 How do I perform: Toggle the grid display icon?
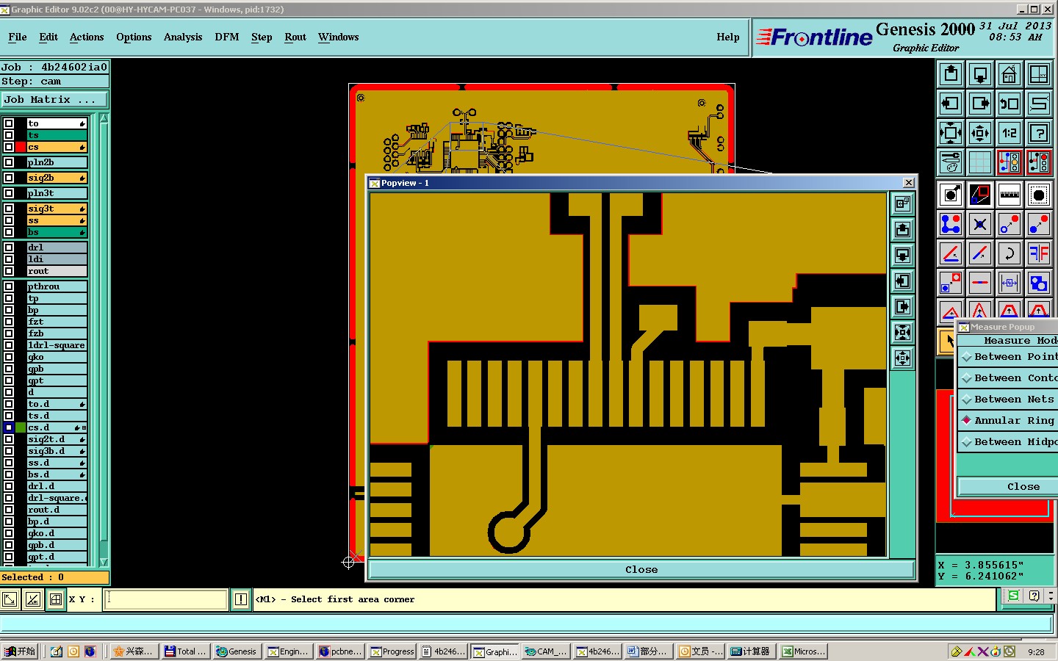coord(980,162)
